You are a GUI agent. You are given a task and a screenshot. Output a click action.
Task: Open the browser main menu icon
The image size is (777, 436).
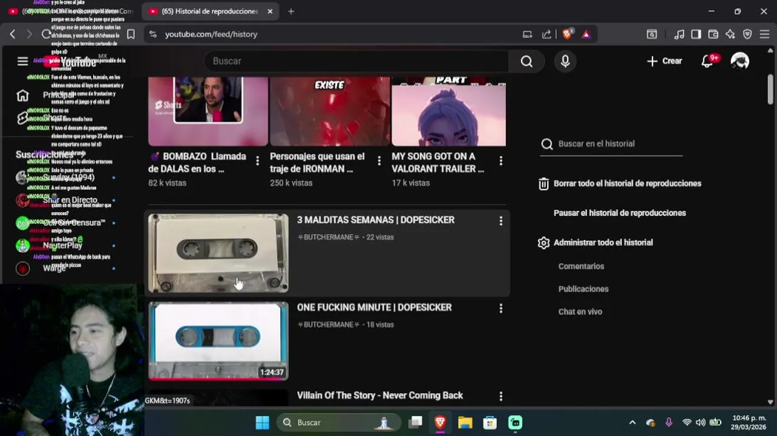point(765,35)
